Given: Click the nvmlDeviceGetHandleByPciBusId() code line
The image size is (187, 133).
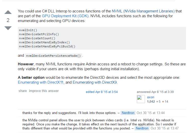Looking at the screenshot, I should coord(47,46).
